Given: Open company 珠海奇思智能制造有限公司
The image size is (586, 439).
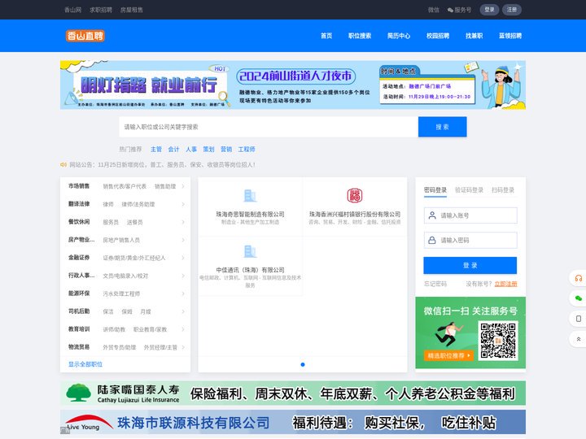Looking at the screenshot, I should point(250,215).
